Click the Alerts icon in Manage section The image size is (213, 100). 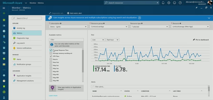pos(14,59)
